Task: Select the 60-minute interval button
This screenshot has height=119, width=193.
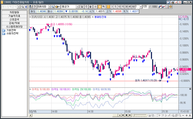Action: coord(133,6)
